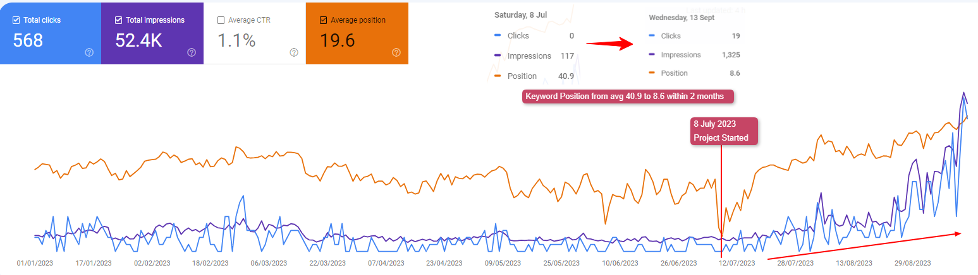Image resolution: width=978 pixels, height=275 pixels.
Task: Click the 29/08/2023 axis date label
Action: pos(913,262)
